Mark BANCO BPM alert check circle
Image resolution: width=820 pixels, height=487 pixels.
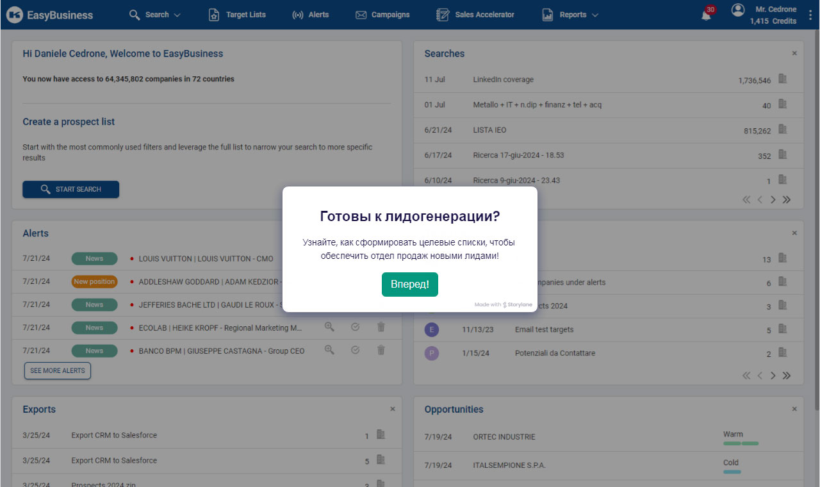coord(355,350)
